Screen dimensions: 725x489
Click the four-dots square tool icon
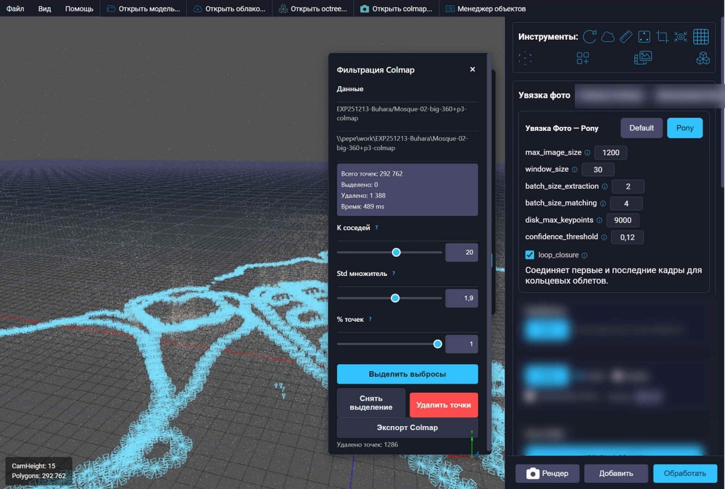coord(644,37)
